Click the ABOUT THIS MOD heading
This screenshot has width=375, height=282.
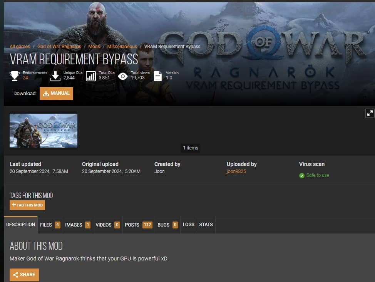[36, 246]
